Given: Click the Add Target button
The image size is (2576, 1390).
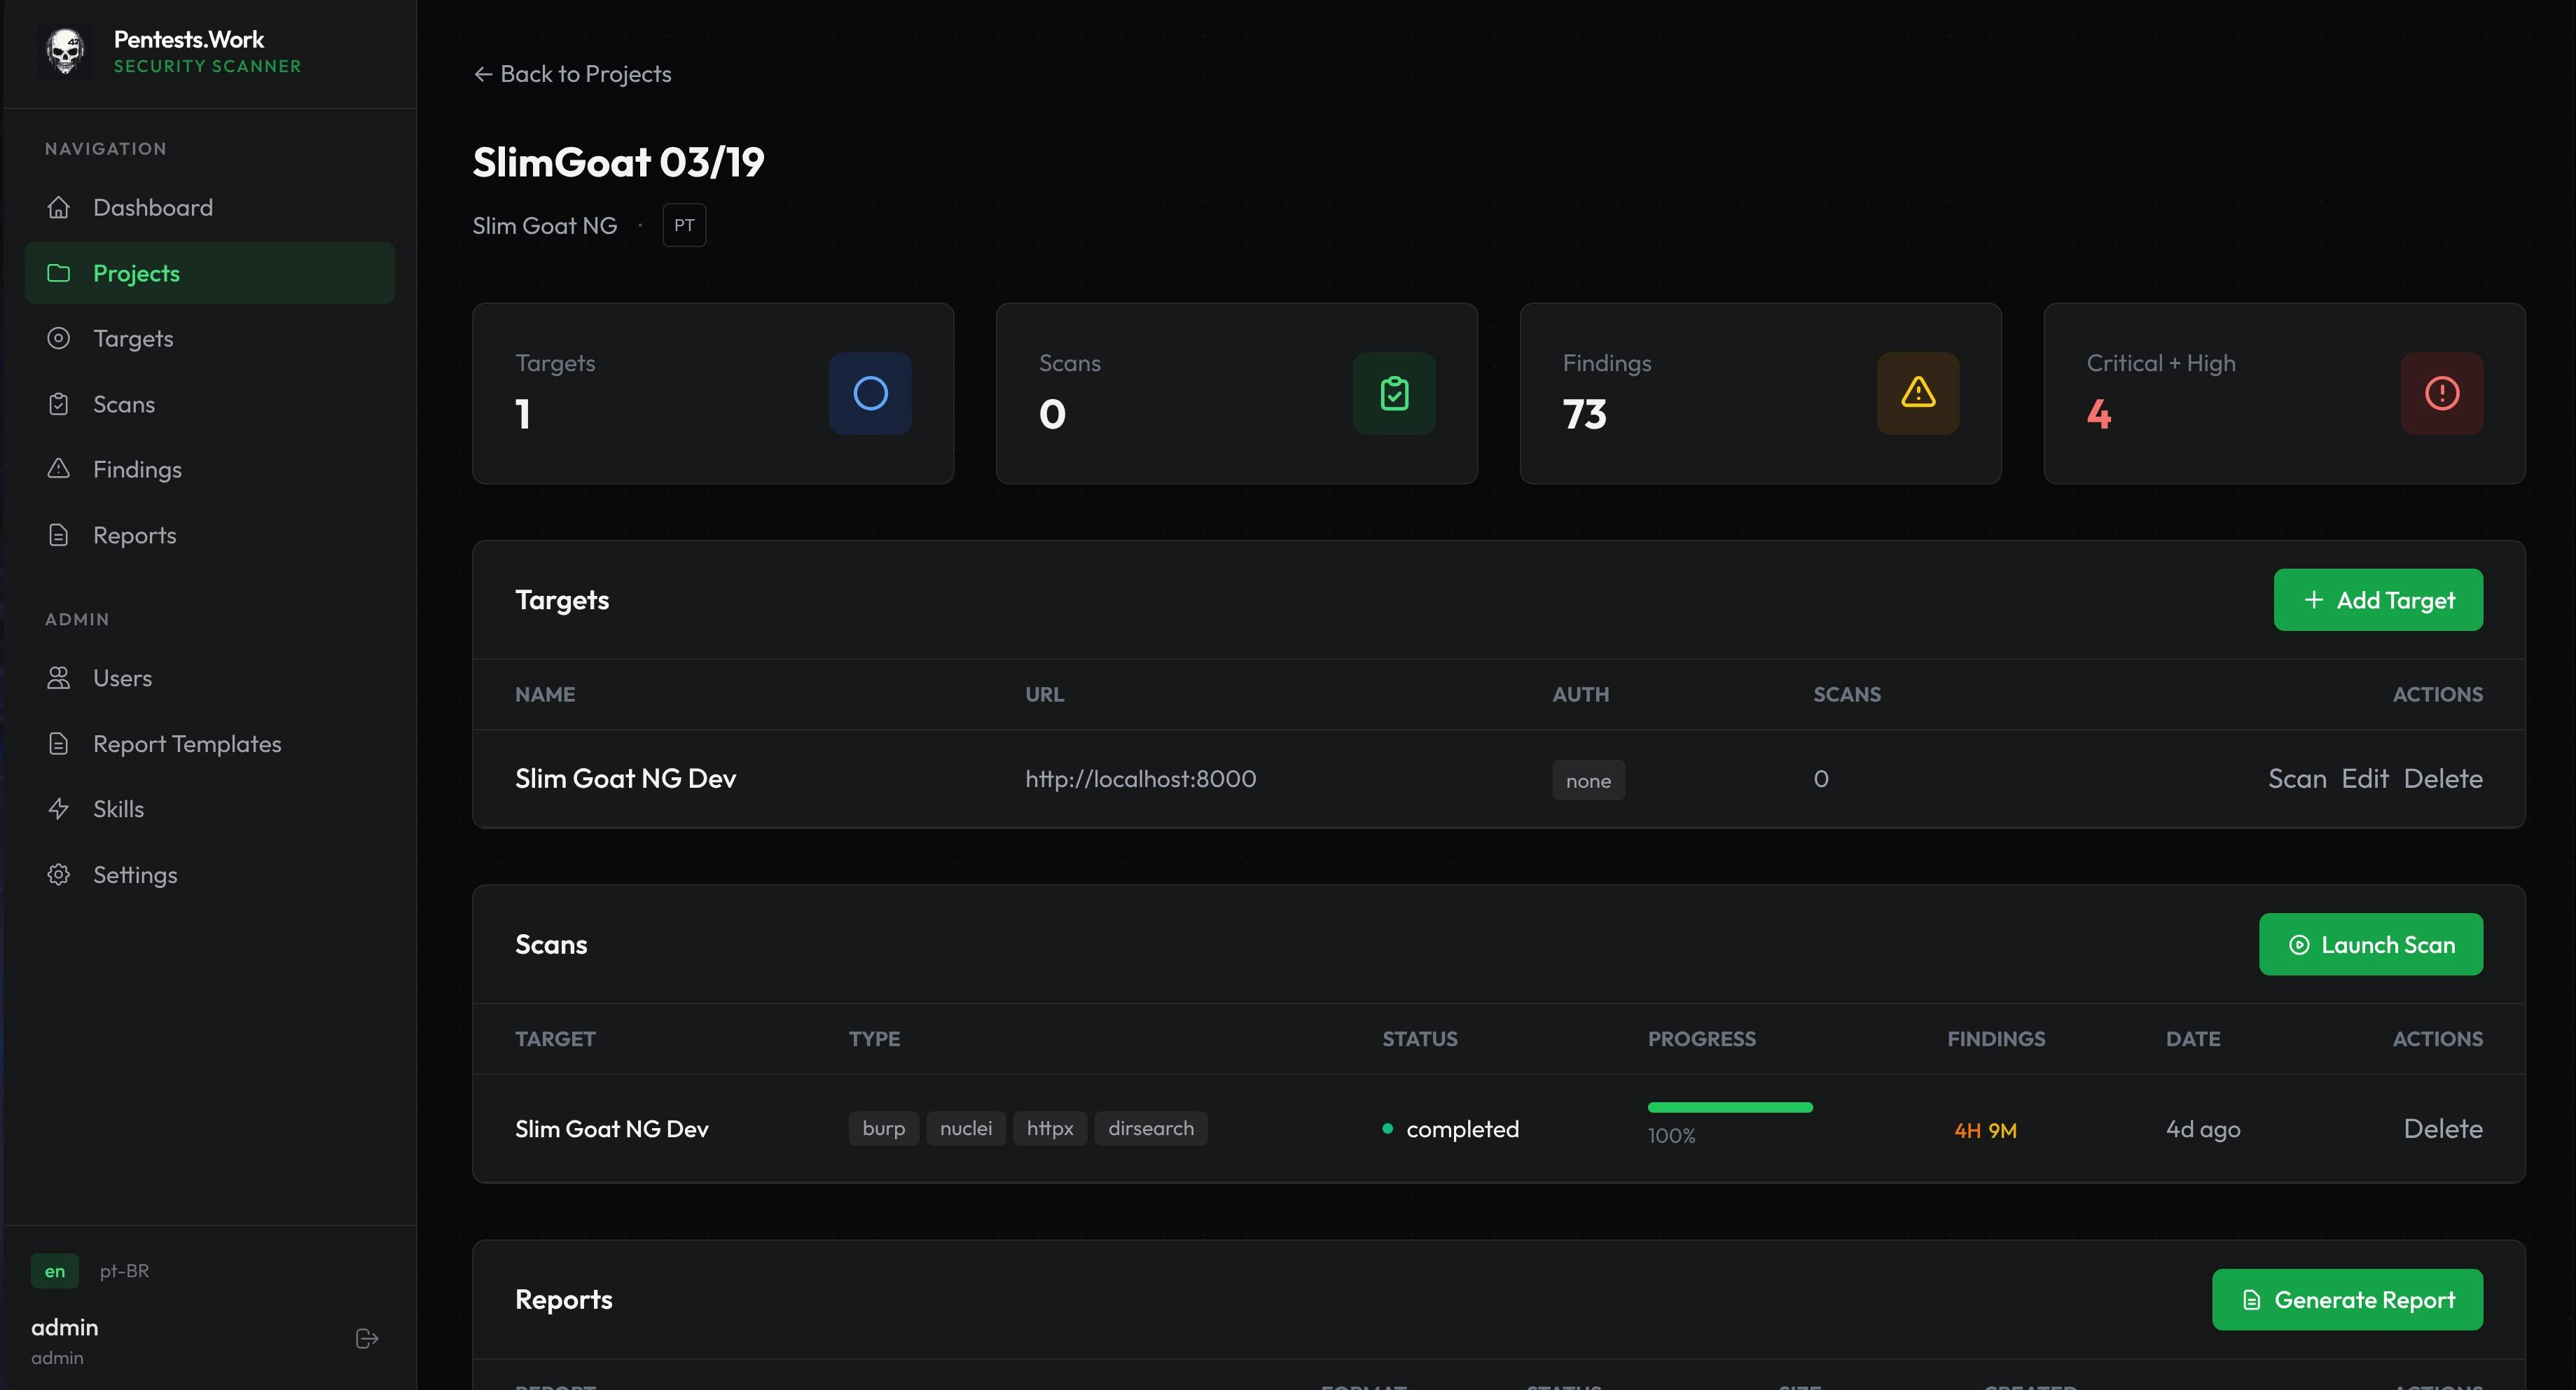Looking at the screenshot, I should click(x=2378, y=600).
